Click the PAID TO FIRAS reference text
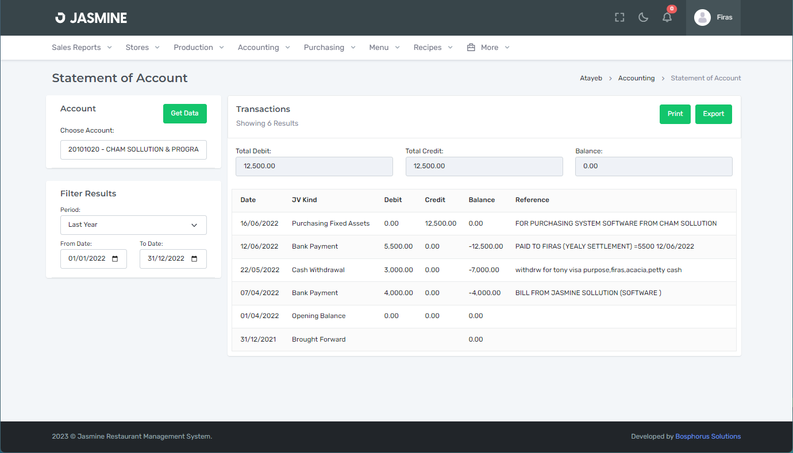This screenshot has height=453, width=793. pos(605,246)
